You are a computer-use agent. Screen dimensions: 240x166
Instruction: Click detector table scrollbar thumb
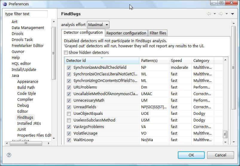coord(225,135)
